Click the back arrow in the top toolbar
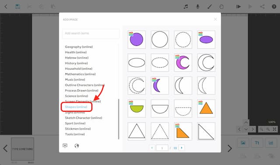 pyautogui.click(x=6, y=7)
